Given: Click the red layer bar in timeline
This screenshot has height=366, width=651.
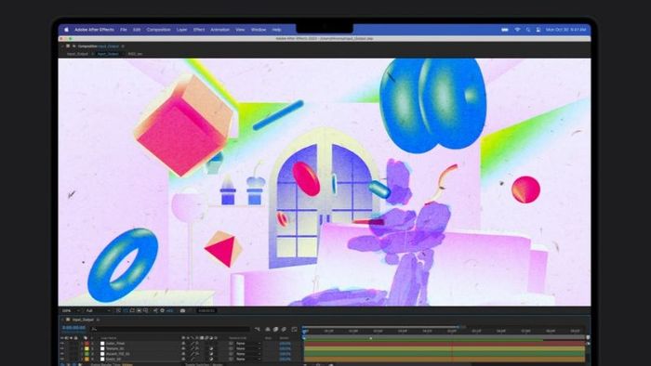Looking at the screenshot, I should [x=445, y=344].
